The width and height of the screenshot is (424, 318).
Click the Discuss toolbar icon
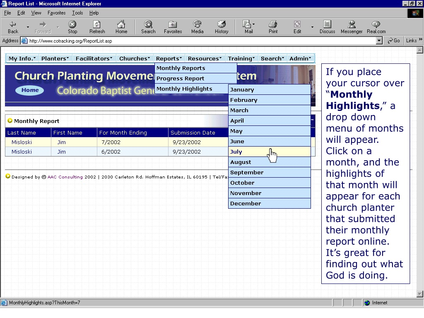(327, 27)
